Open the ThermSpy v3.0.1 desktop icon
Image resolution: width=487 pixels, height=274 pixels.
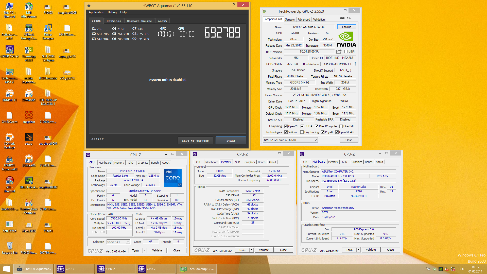pos(29,54)
